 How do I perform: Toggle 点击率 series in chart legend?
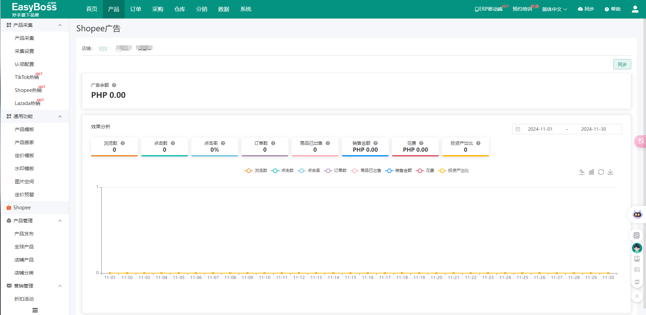309,171
